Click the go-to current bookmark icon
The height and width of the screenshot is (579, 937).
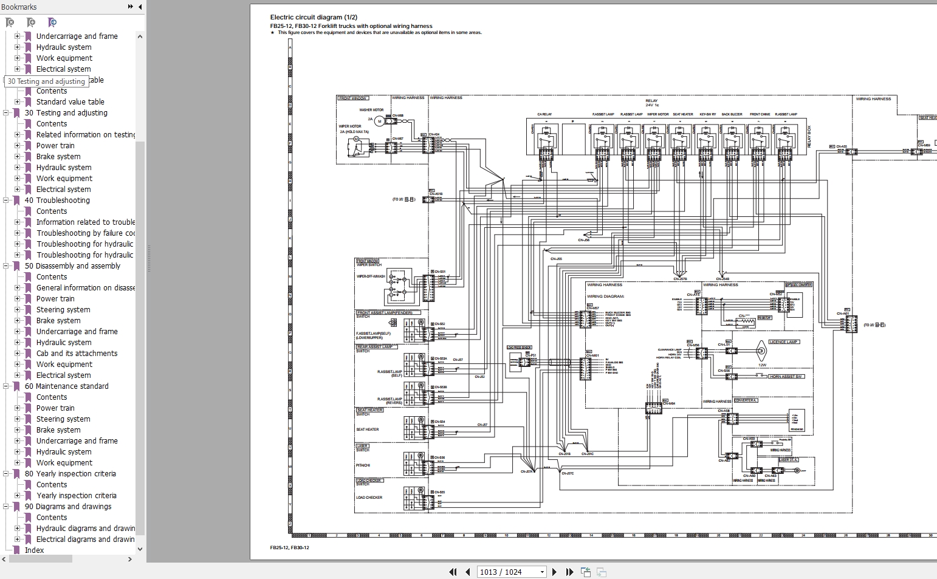(x=52, y=22)
